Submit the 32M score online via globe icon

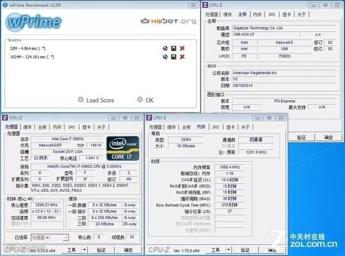pyautogui.click(x=165, y=49)
